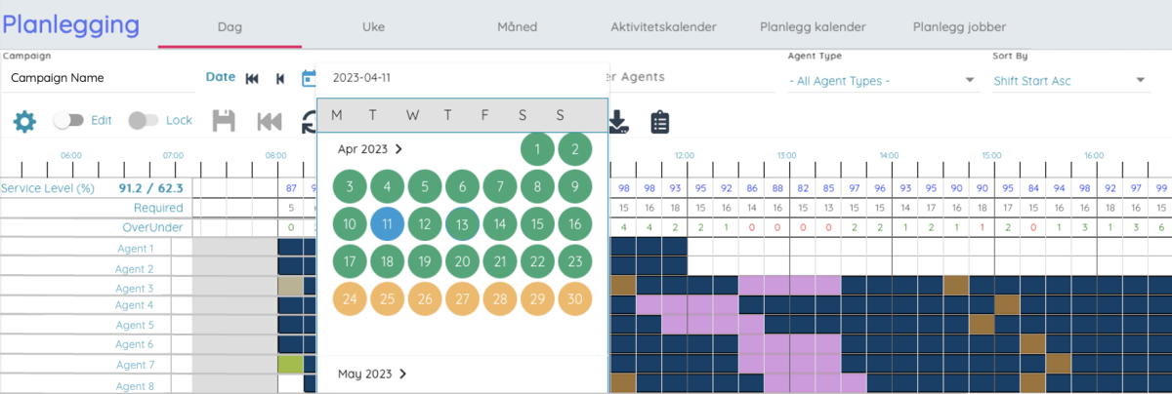
Task: Click the Campaign Name input field
Action: [x=98, y=78]
